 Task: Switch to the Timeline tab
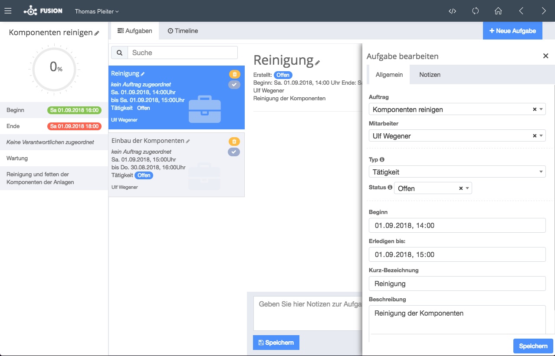click(x=183, y=31)
